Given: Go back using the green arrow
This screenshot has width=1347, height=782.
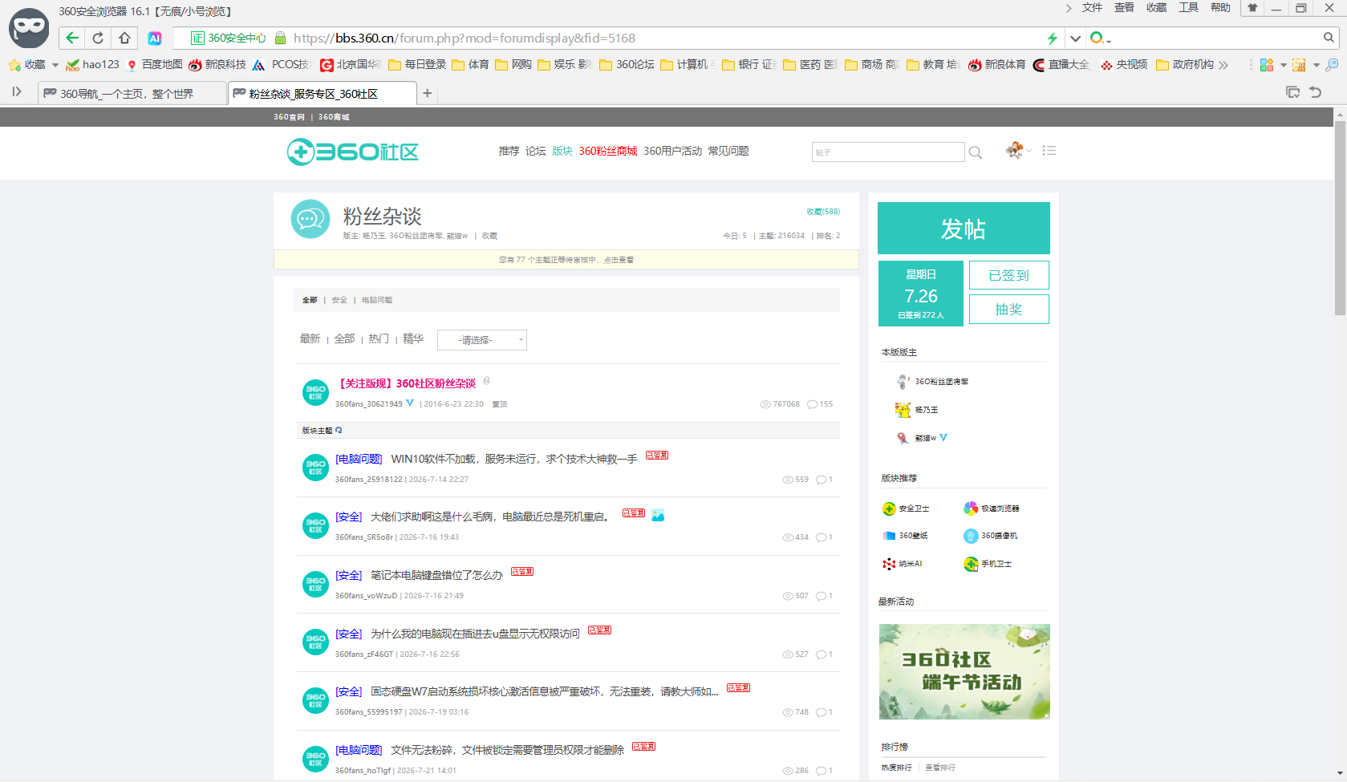Looking at the screenshot, I should (72, 38).
